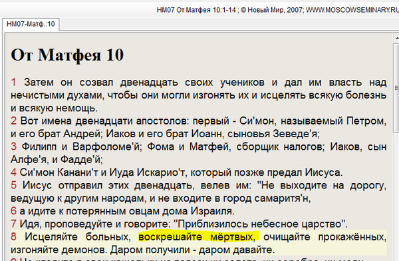Viewport: 399px width, 261px height.
Task: Click 'Зеведе'я' in verse 2
Action: click(295, 134)
